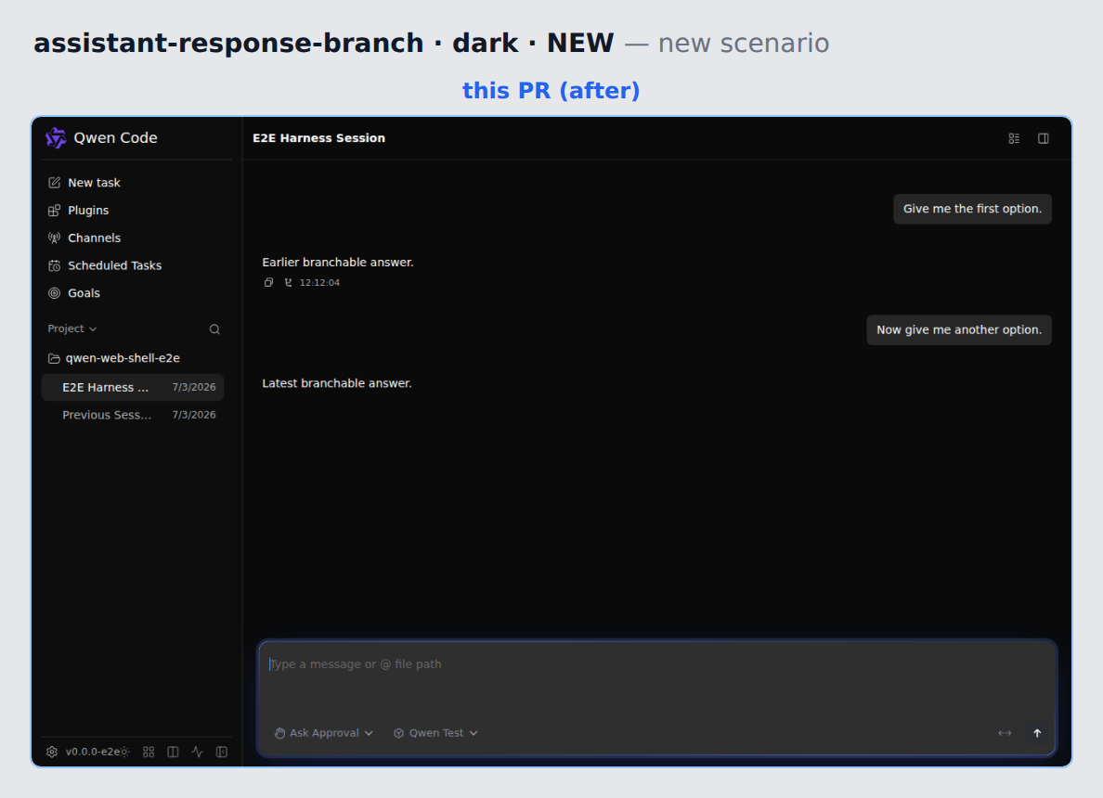Branch from the earlier answer
The width and height of the screenshot is (1103, 798).
[x=289, y=283]
